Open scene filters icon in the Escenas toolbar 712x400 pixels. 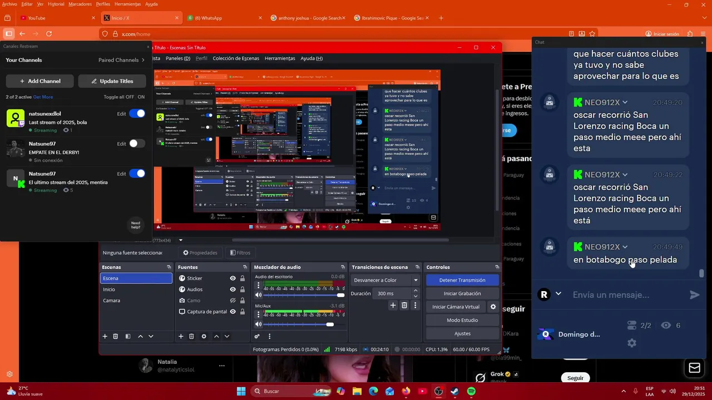[127, 336]
